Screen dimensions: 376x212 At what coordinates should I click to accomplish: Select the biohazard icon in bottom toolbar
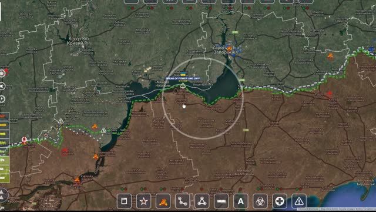coord(260,201)
